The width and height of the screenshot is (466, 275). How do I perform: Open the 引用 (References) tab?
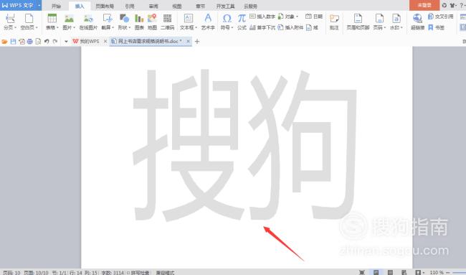coord(130,6)
